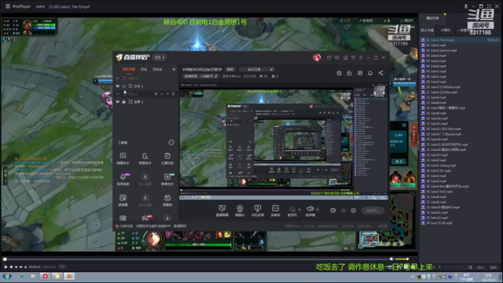Select the first tab in PotPlayer playlist panel
503x283 pixels.
click(427, 30)
